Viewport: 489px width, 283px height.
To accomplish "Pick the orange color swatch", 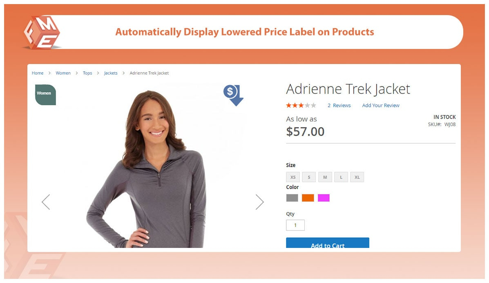I will click(x=308, y=198).
